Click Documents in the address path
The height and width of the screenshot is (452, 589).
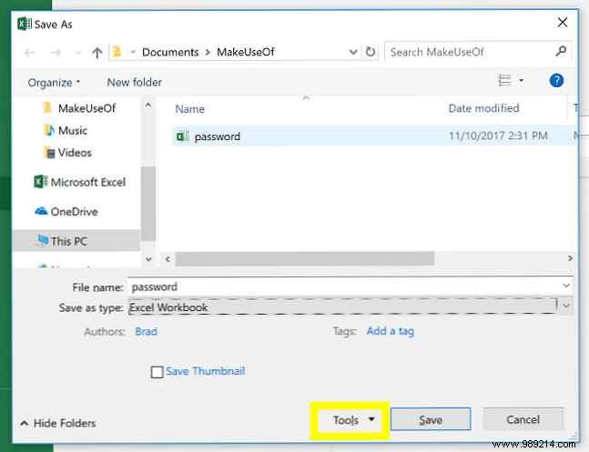click(x=170, y=52)
